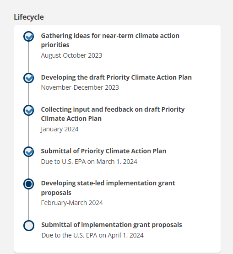Viewport: 233px width, 254px height.
Task: Select the filled current-stage circle for grant proposals
Action: click(x=29, y=184)
